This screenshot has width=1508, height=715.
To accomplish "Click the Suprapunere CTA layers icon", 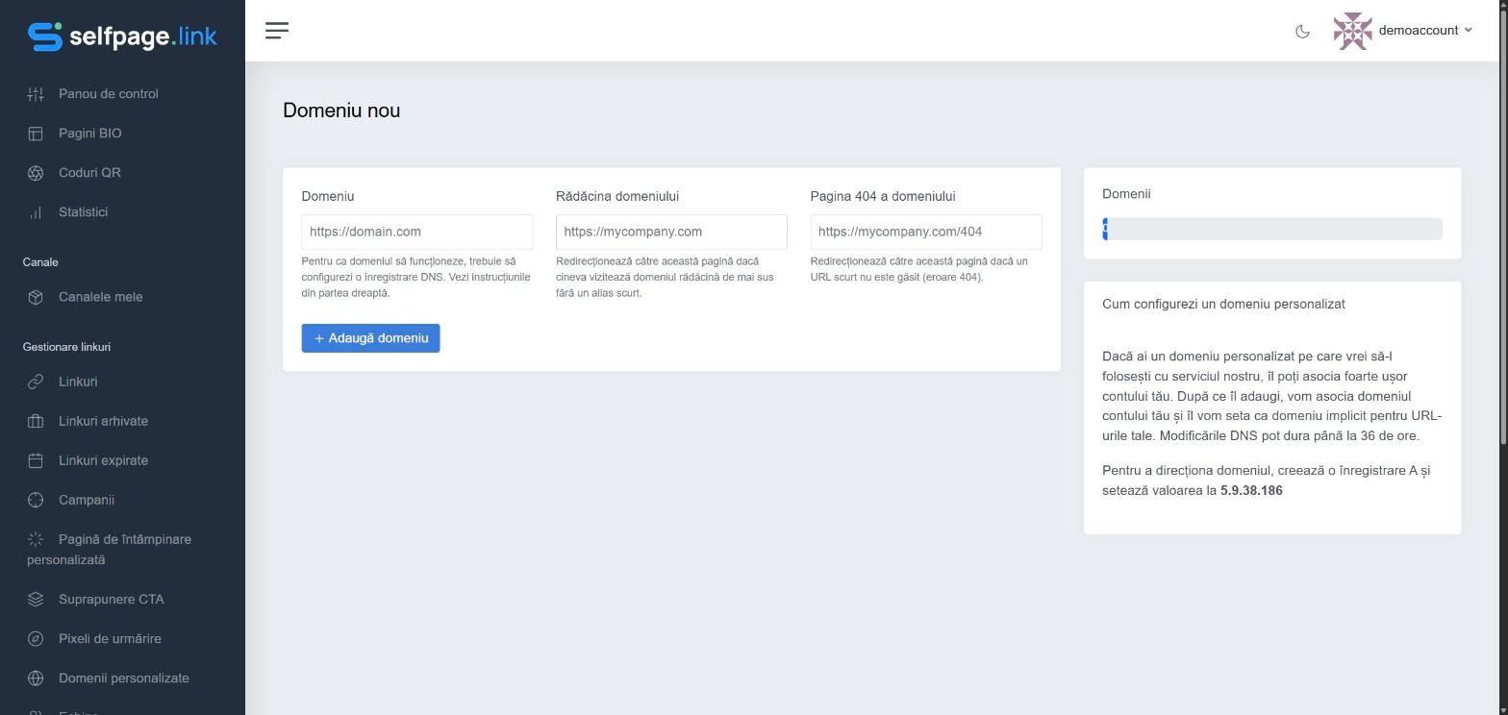I will (36, 600).
